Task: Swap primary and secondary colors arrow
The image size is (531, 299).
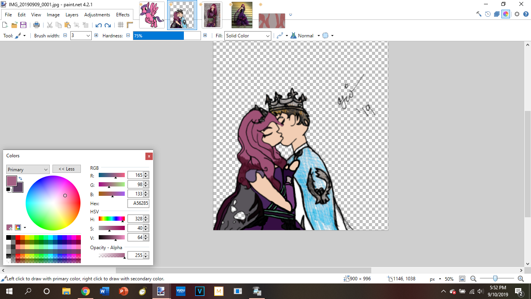Action: point(20,179)
